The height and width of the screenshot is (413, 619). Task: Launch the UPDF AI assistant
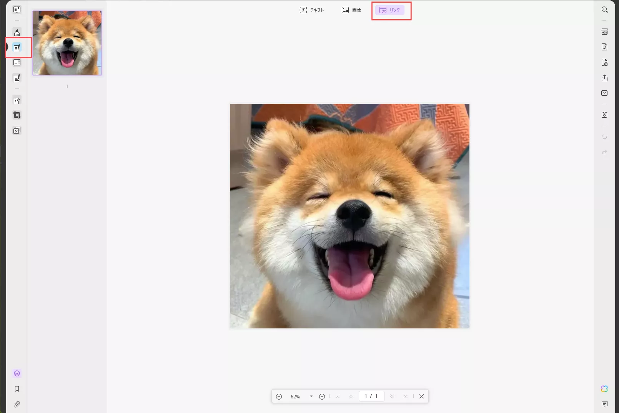tap(604, 389)
